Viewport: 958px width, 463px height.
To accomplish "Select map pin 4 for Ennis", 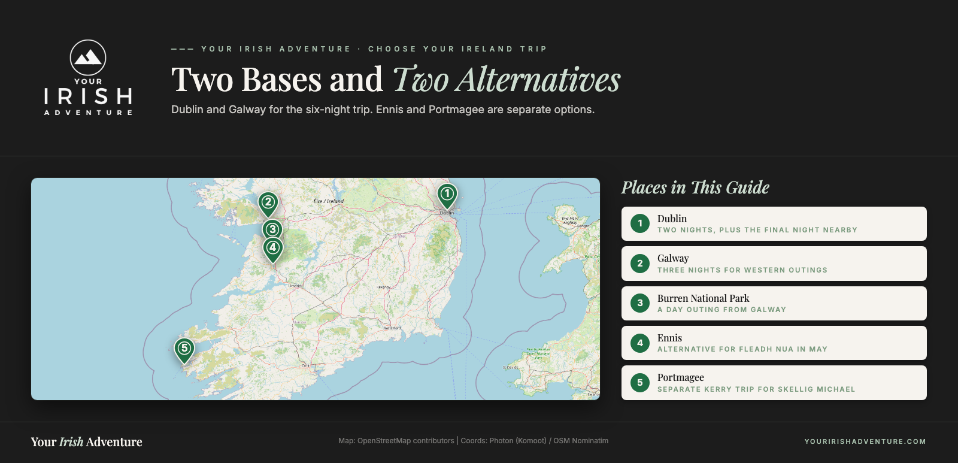I will click(273, 250).
